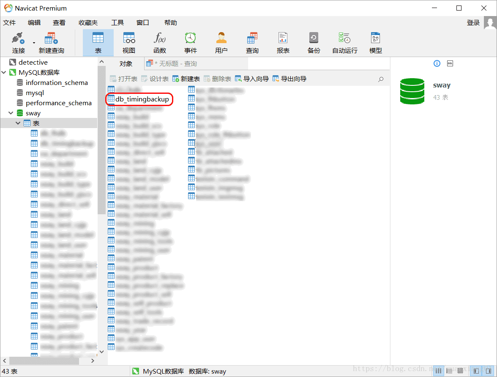Open the 收藏夹 menu
Screen dimensions: 497x377
click(88, 23)
